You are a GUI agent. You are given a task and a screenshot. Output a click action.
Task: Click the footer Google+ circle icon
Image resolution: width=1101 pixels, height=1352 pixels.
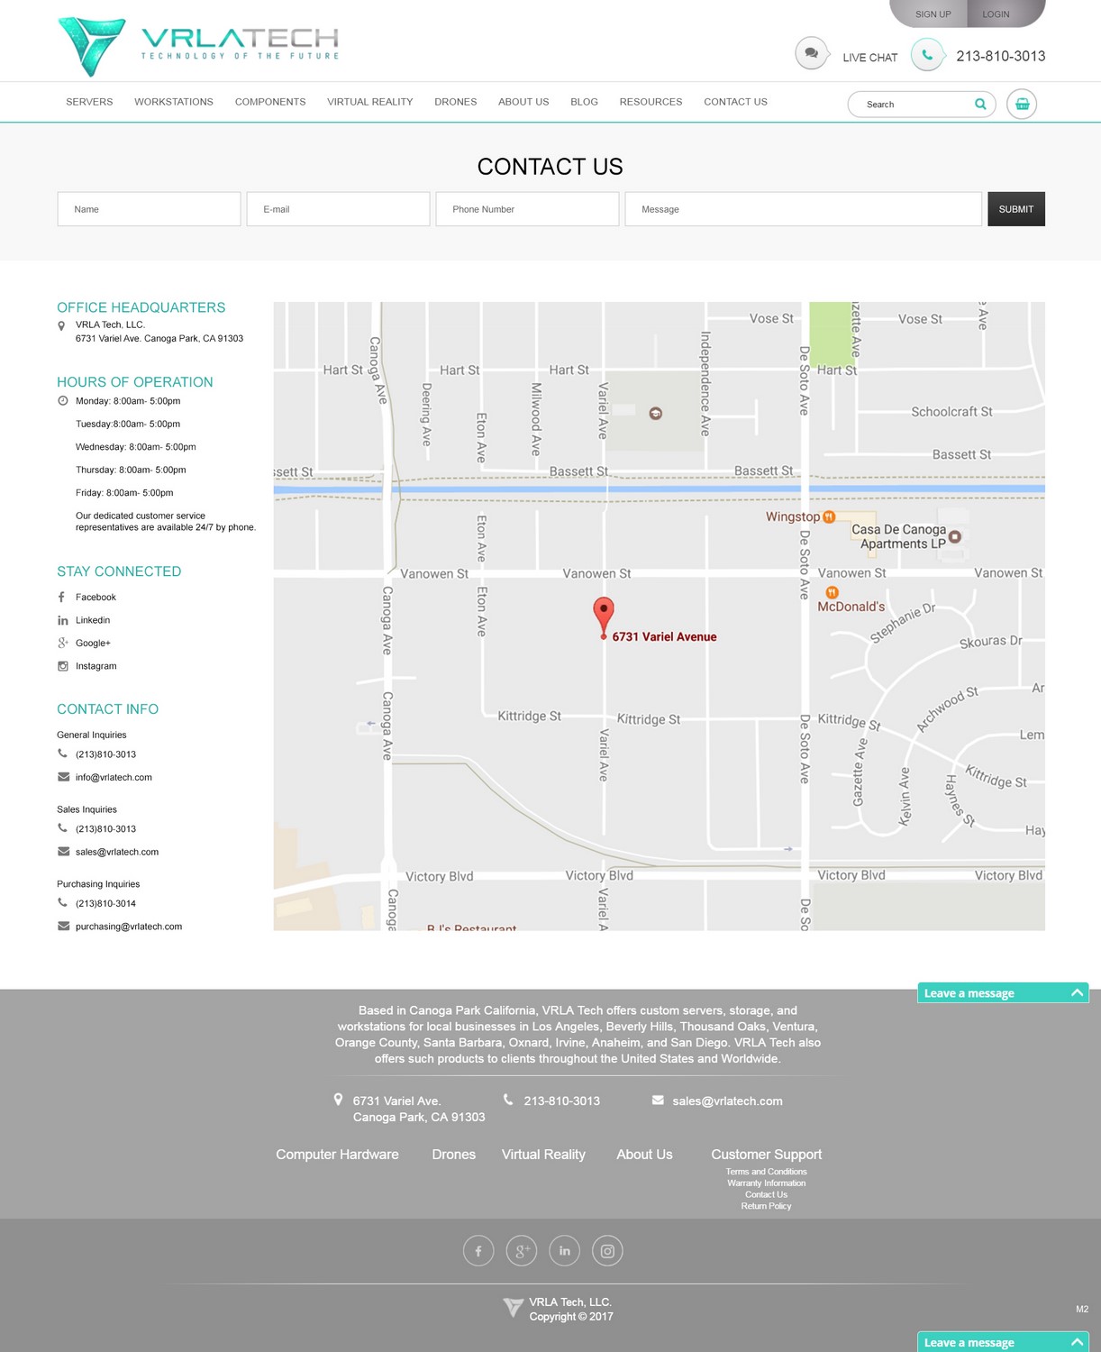(522, 1250)
